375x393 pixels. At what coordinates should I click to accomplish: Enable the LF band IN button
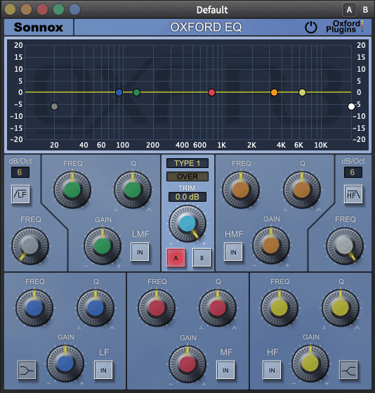tap(103, 370)
